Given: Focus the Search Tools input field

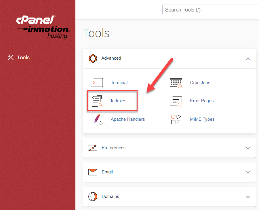Looking at the screenshot, I should pos(211,10).
